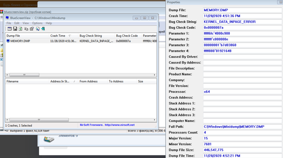Click the Dump File Size field
This screenshot has width=283, height=158.
click(x=242, y=150)
